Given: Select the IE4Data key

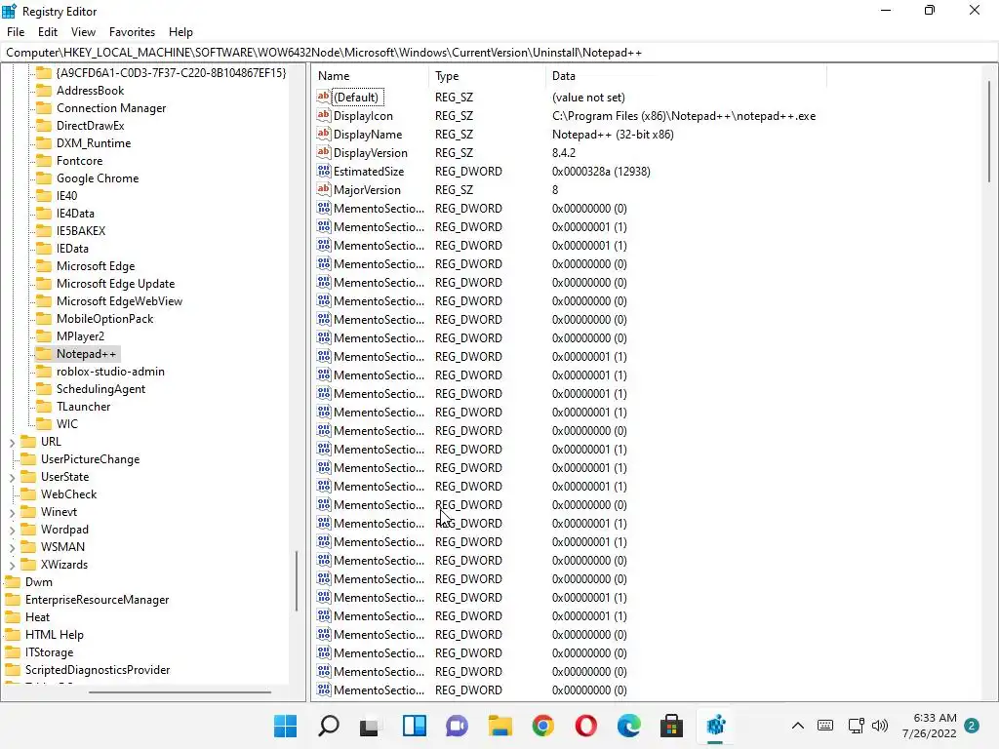Looking at the screenshot, I should [x=75, y=214].
